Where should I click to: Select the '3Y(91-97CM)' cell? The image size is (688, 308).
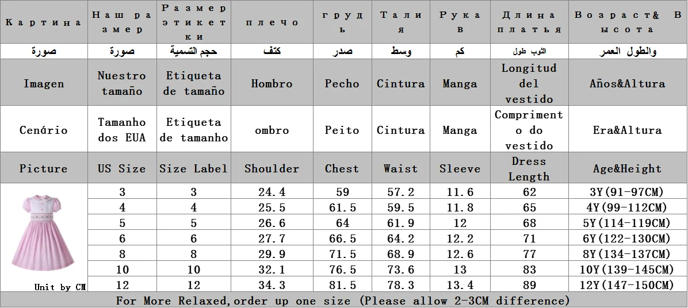628,192
